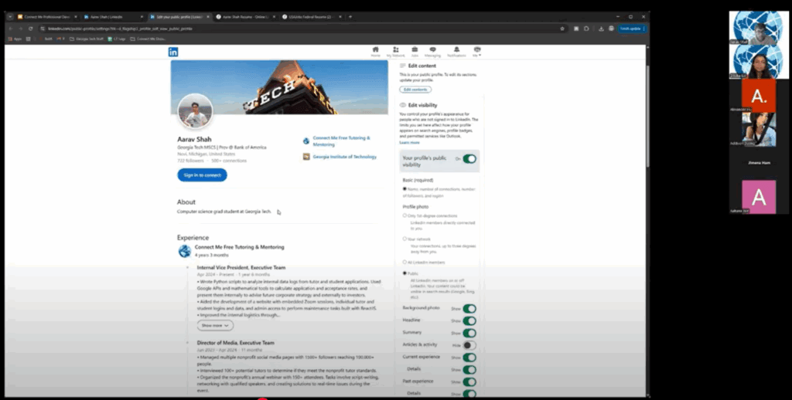Screen dimensions: 792x400
Task: Open Chrome profile avatar icon
Action: (x=611, y=29)
